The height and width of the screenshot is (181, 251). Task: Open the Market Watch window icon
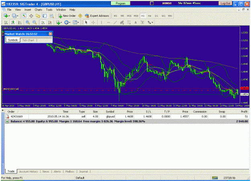tap(24, 16)
